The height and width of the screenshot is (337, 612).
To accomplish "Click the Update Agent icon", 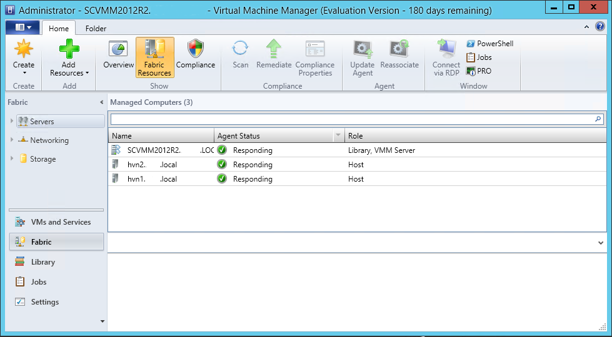I will [x=363, y=49].
